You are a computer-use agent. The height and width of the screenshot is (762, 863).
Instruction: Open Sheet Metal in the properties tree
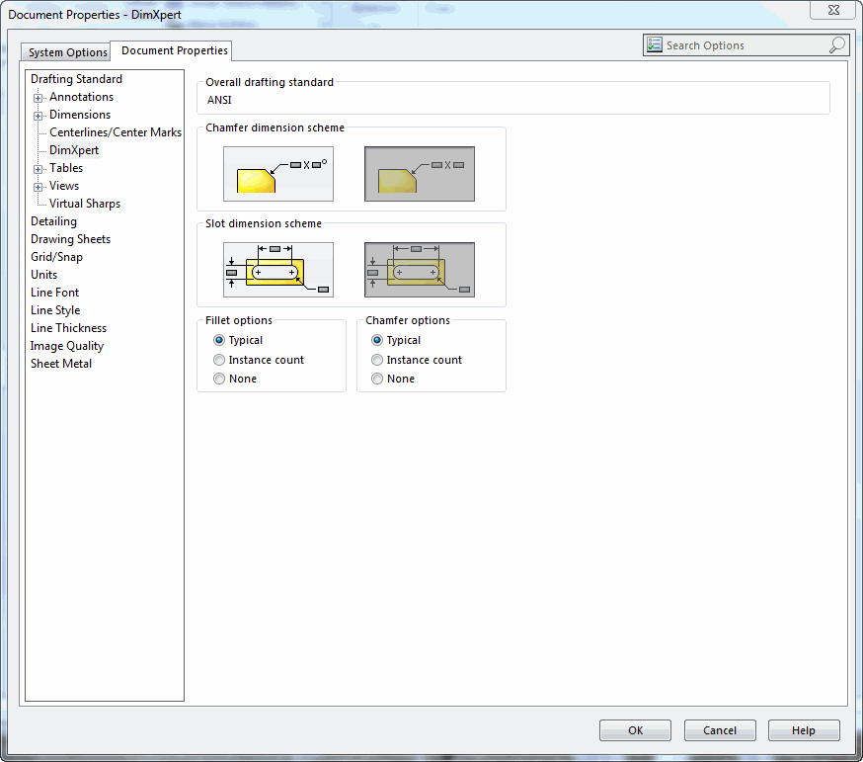click(x=61, y=364)
